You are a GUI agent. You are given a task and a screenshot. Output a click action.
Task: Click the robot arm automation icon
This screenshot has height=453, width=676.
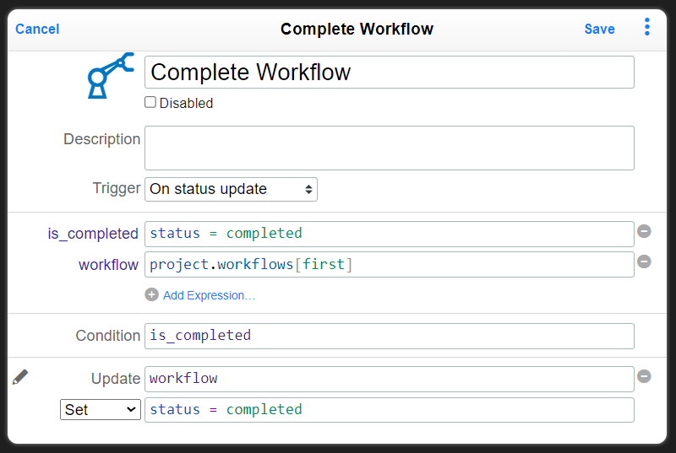111,76
